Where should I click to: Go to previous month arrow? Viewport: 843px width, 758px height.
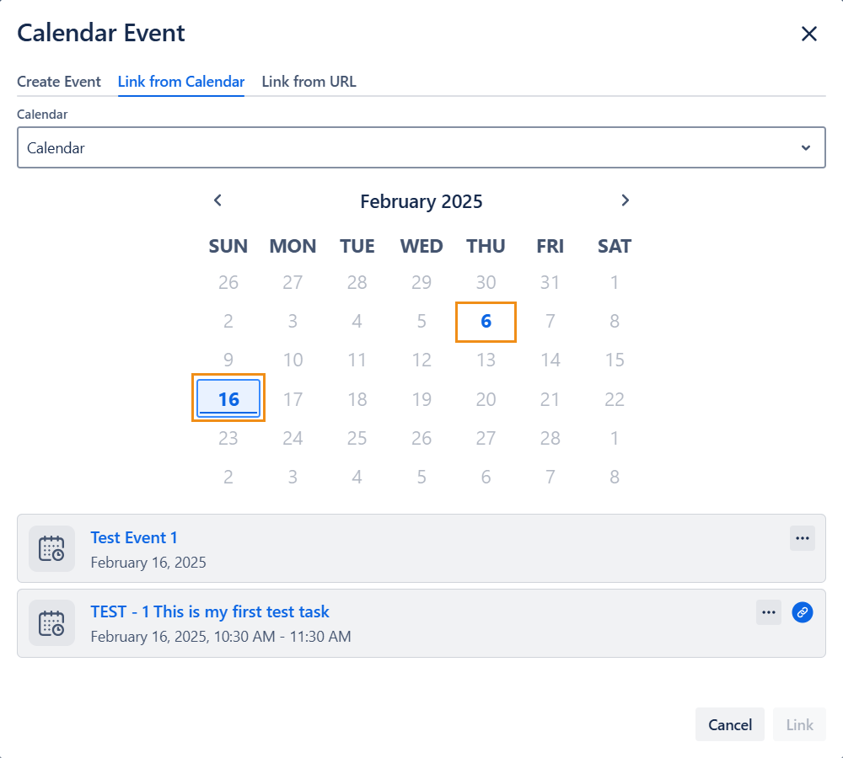tap(217, 200)
